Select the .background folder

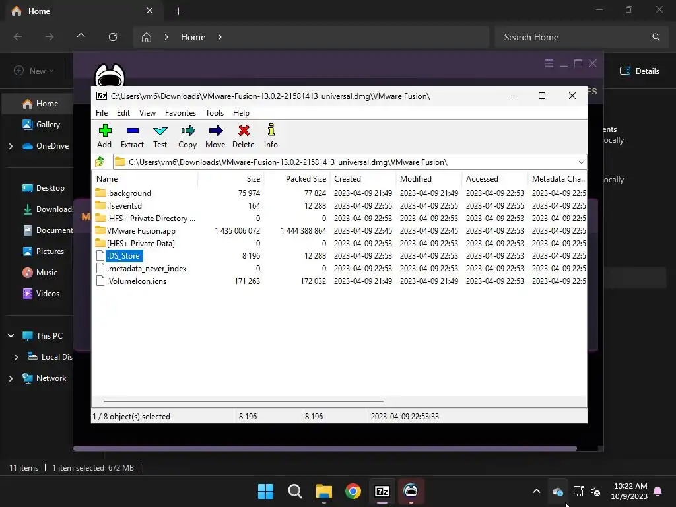click(x=129, y=193)
